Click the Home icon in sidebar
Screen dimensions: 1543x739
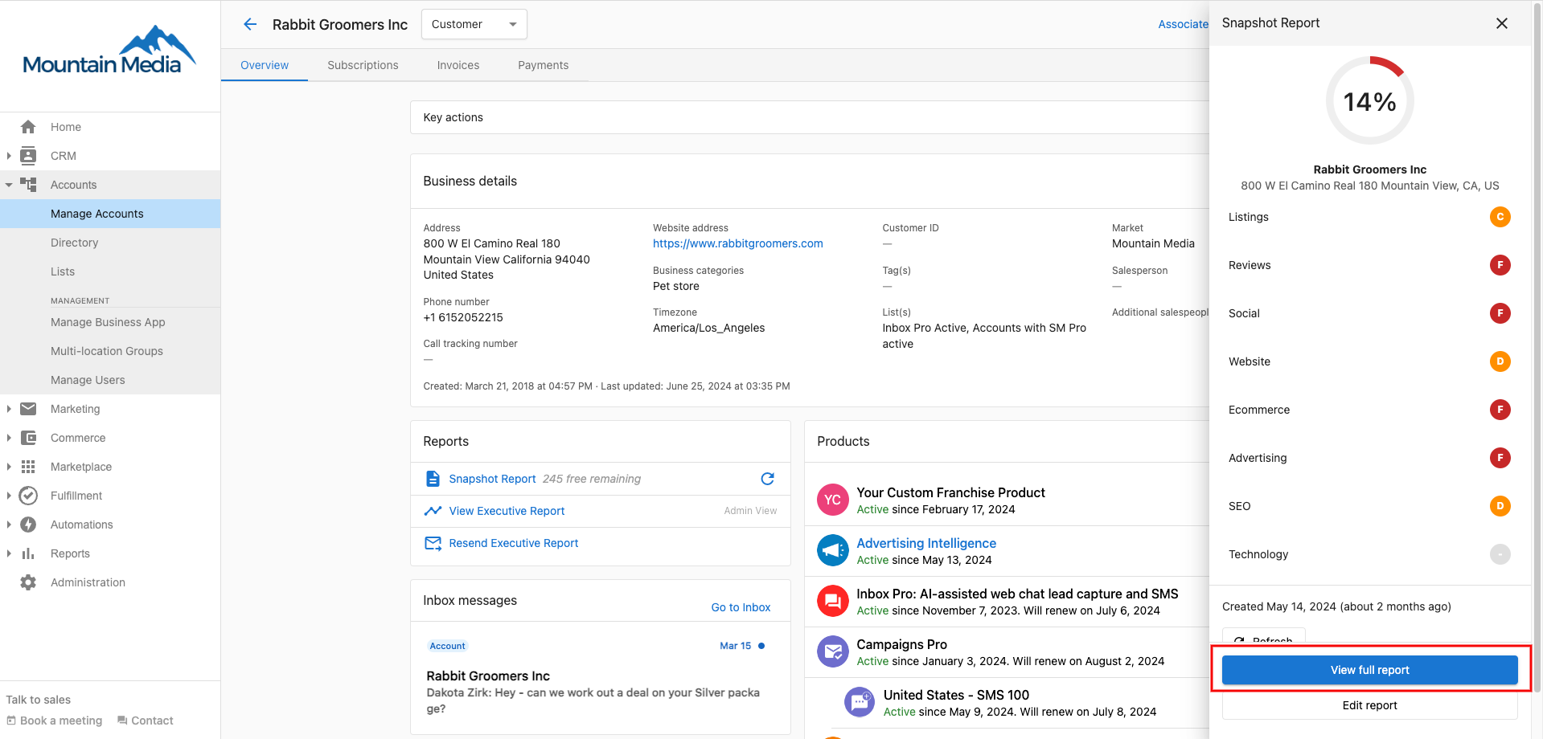pos(28,127)
